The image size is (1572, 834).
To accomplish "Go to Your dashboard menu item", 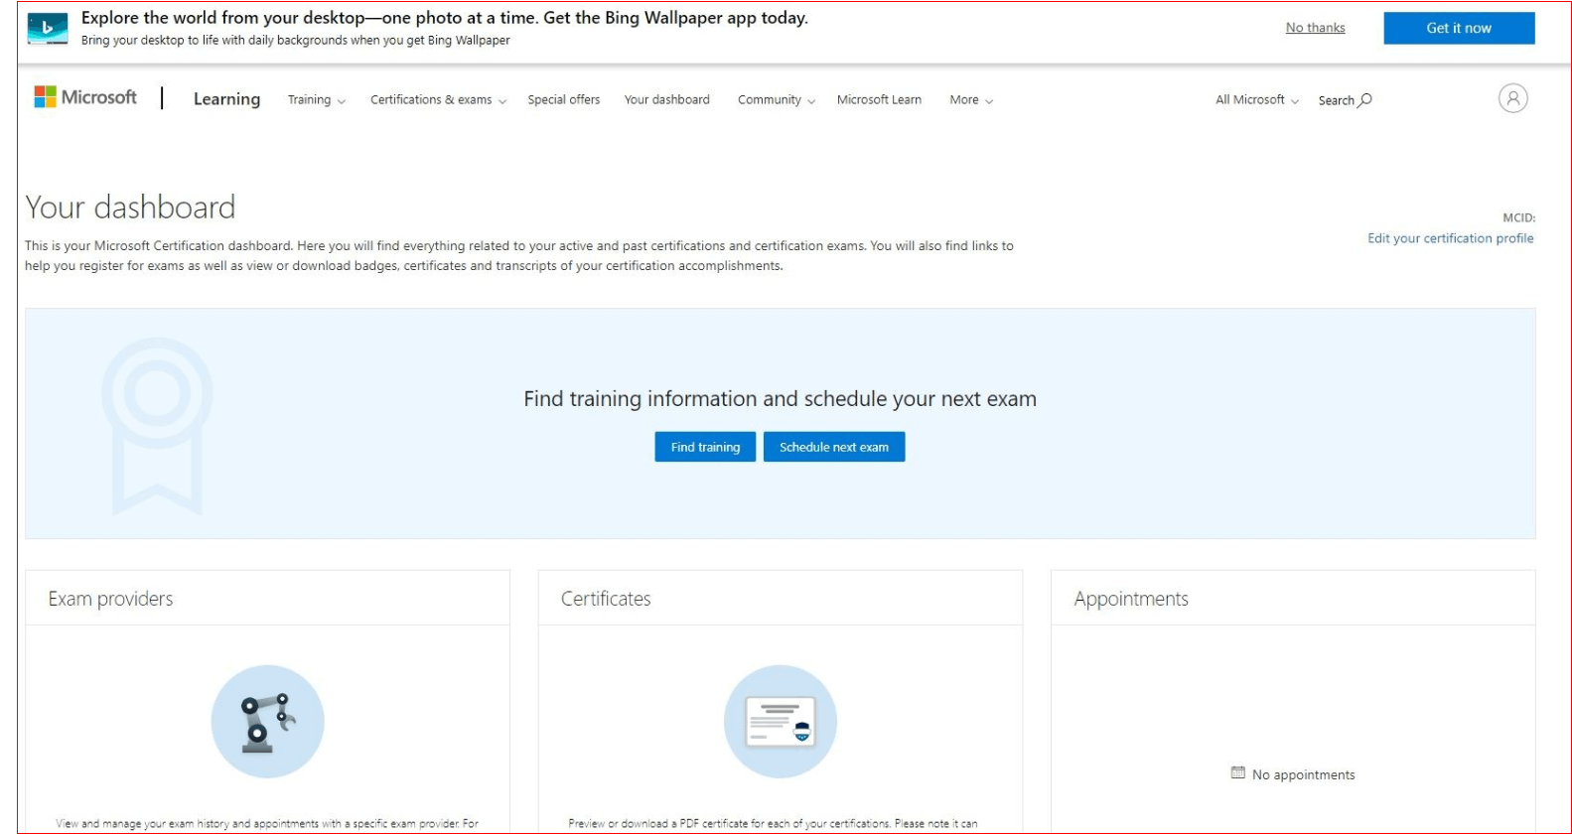I will pos(667,100).
